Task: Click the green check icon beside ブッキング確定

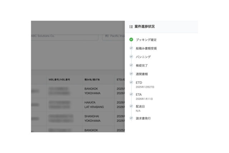Action: (131, 39)
